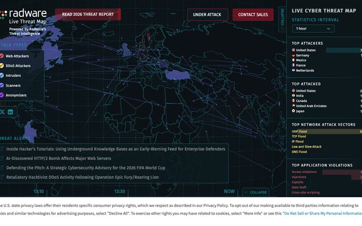Viewport: 362px width, 226px height.
Task: Toggle Scanners checkbox
Action: tap(2, 85)
